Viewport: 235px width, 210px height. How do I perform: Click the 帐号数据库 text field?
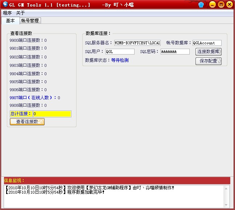207,43
